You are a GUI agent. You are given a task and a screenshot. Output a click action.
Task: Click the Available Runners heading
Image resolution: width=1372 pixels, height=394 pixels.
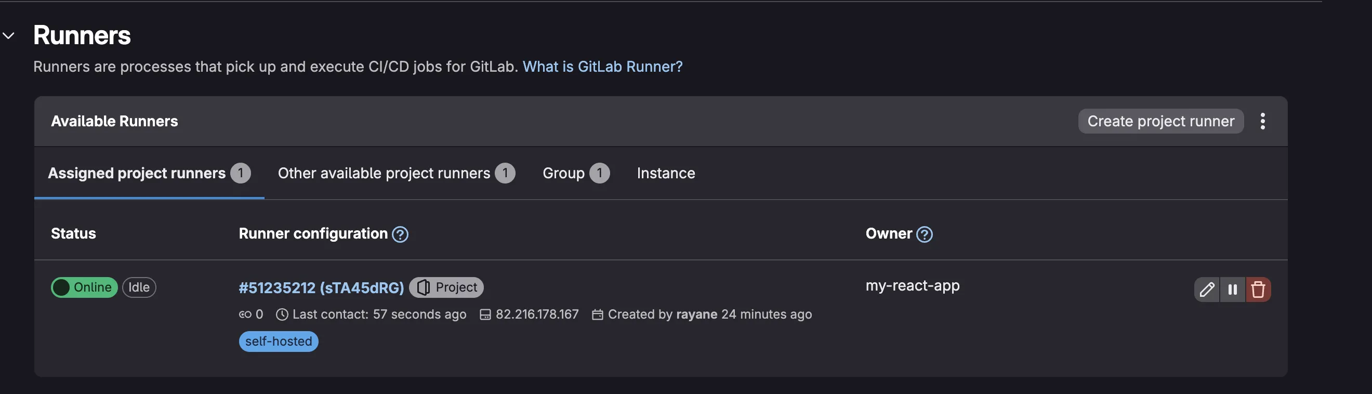pos(114,122)
